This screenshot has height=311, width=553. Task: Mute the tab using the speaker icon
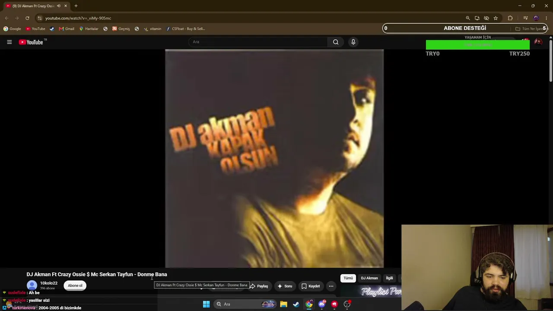[x=59, y=6]
